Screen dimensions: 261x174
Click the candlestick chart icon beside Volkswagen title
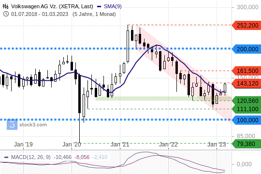tap(5, 6)
